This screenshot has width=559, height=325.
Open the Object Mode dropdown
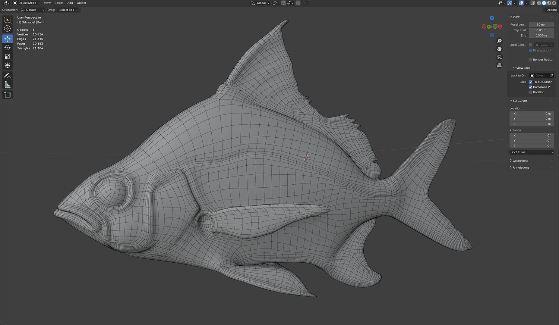coord(26,3)
